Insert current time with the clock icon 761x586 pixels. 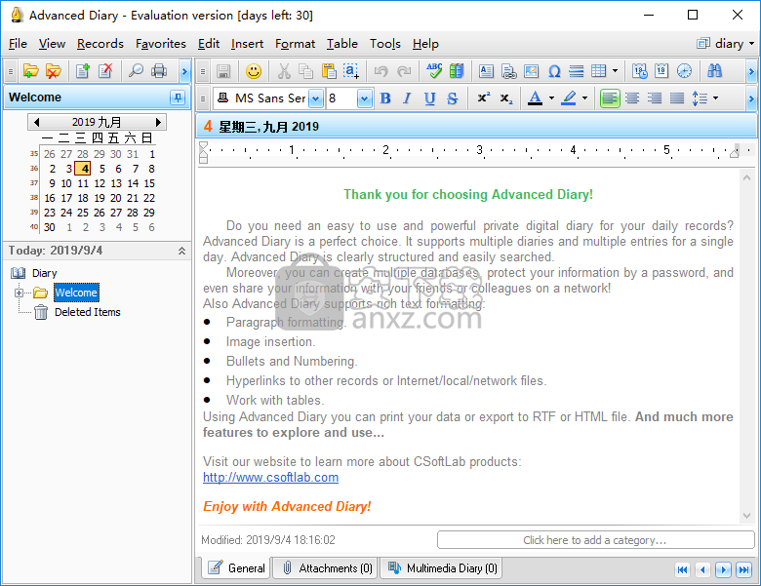(684, 71)
